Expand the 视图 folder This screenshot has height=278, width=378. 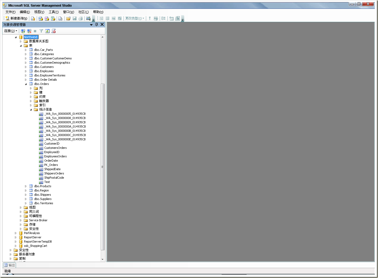[x=21, y=207]
